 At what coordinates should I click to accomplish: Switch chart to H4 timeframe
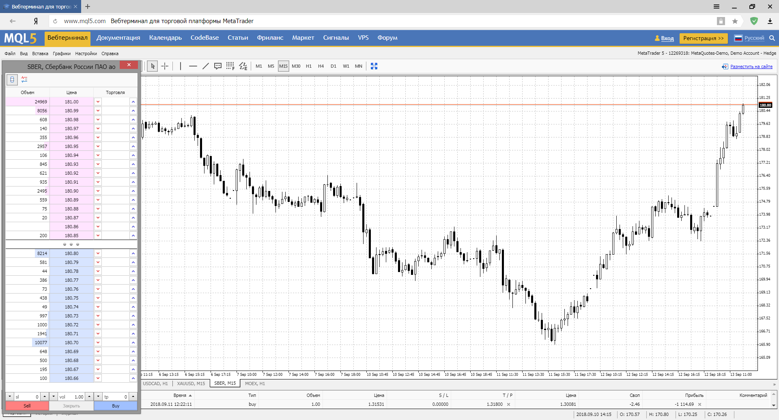(x=321, y=66)
